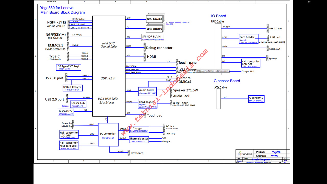Click the 'USB2.0 Charger' box title
The width and height of the screenshot is (327, 184).
(x=72, y=87)
